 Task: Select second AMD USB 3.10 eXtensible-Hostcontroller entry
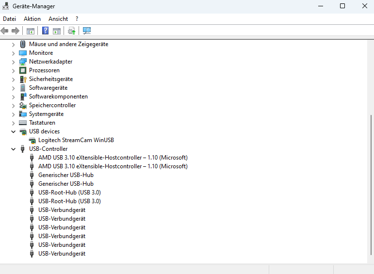[113, 166]
